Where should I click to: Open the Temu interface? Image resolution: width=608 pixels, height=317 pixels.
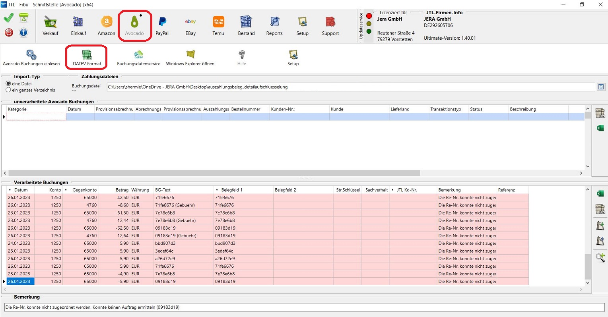[218, 26]
